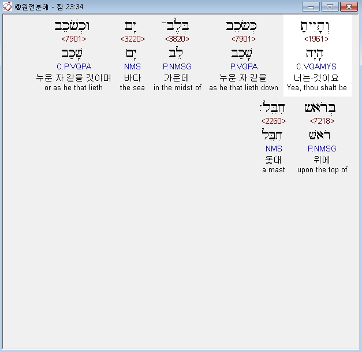Click the gloss 'a mast'
This screenshot has width=362, height=352.
[274, 170]
